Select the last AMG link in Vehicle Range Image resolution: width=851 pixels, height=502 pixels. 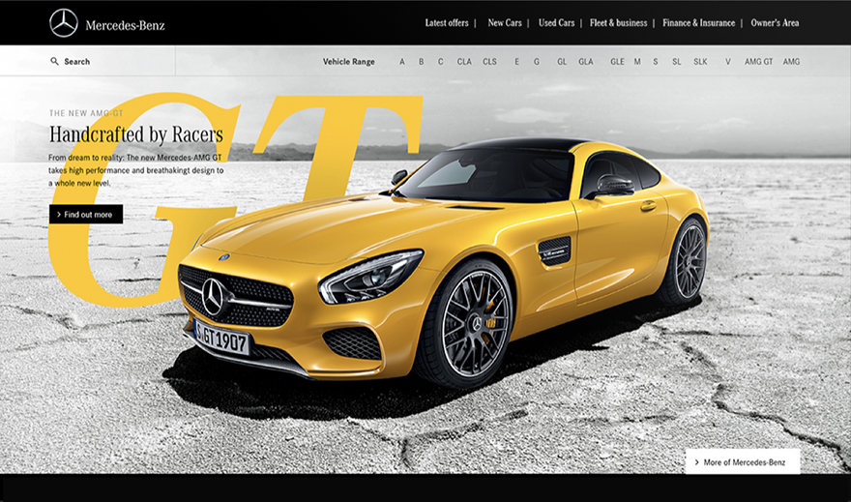[x=791, y=62]
